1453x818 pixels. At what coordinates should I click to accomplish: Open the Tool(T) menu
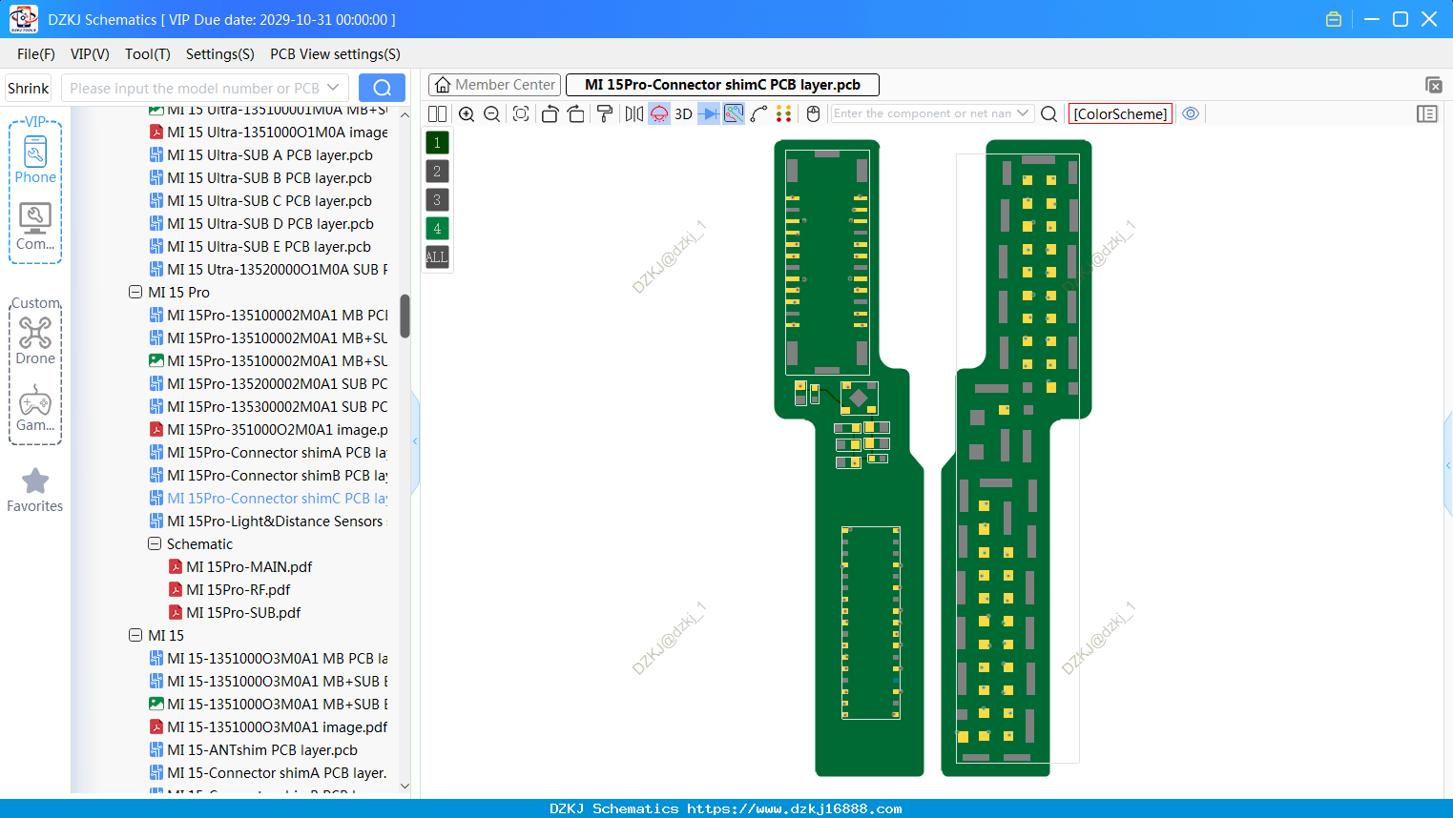(148, 54)
